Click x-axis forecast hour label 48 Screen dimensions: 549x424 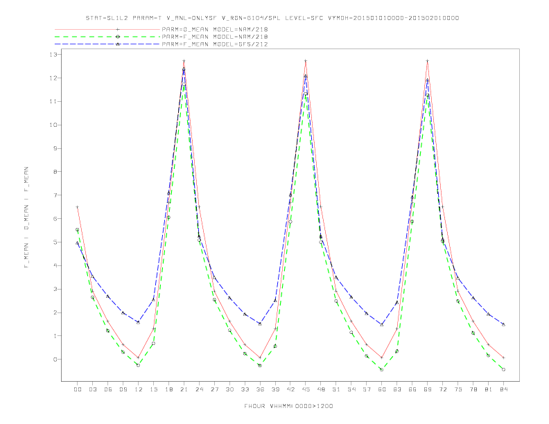tap(321, 389)
